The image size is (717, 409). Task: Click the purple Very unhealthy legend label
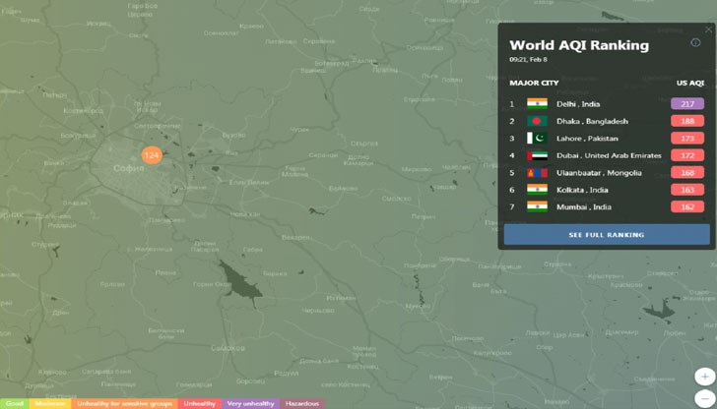tap(250, 403)
